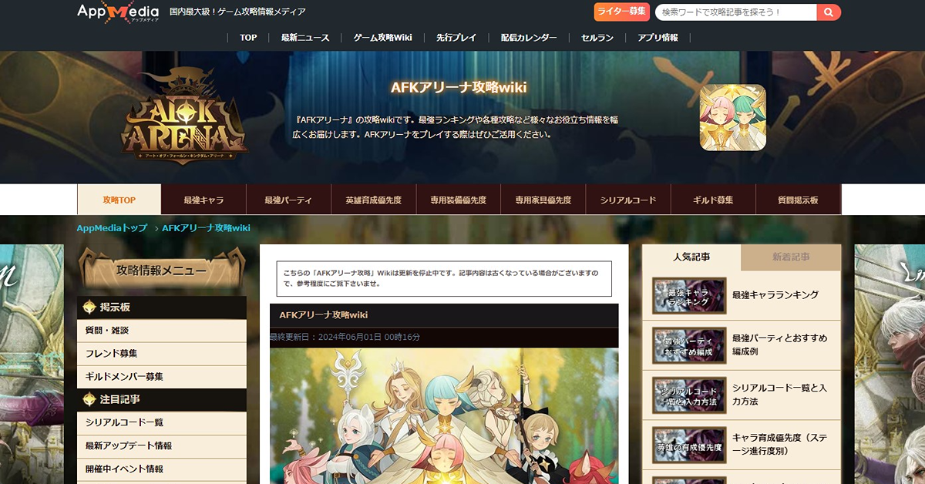Open 先行プレイ in the navigation

pos(456,37)
